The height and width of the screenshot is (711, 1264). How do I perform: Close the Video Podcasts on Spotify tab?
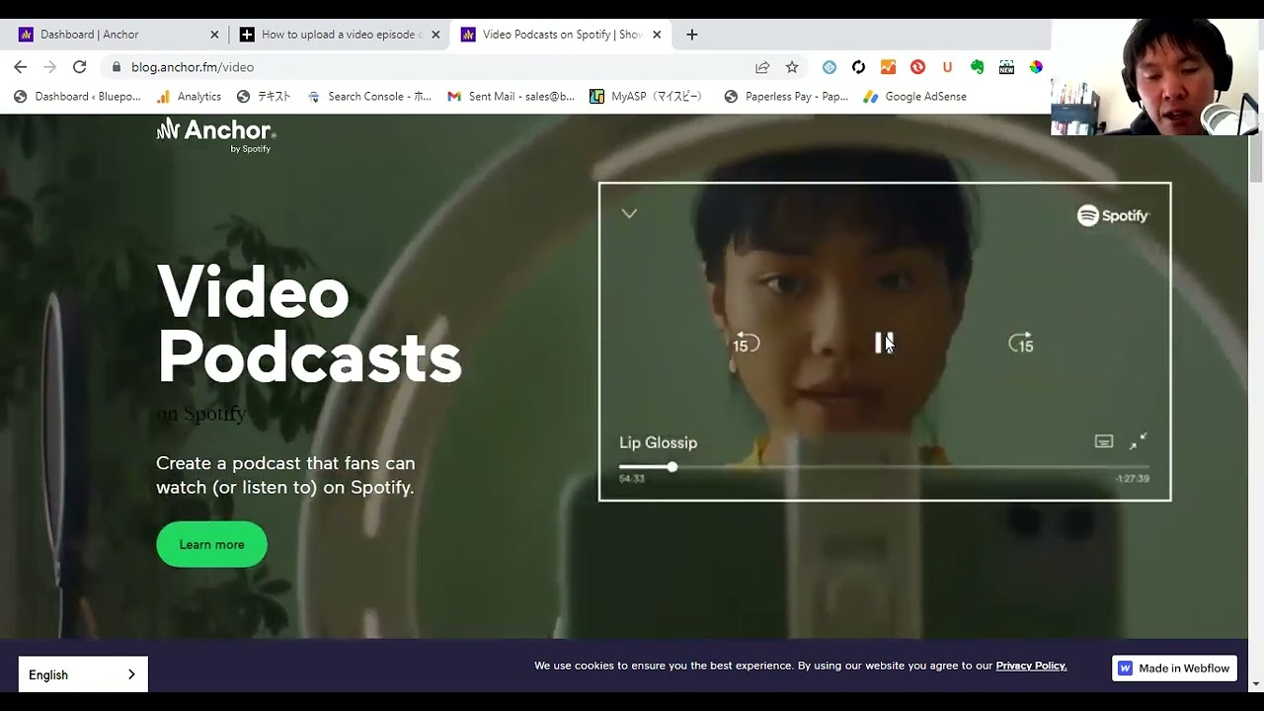(657, 35)
